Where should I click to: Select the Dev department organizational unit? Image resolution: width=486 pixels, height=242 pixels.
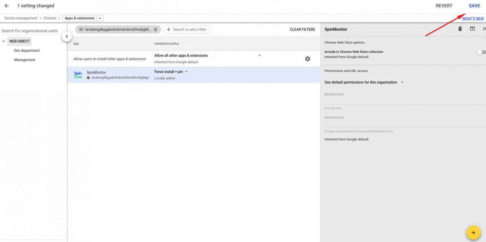tap(27, 51)
